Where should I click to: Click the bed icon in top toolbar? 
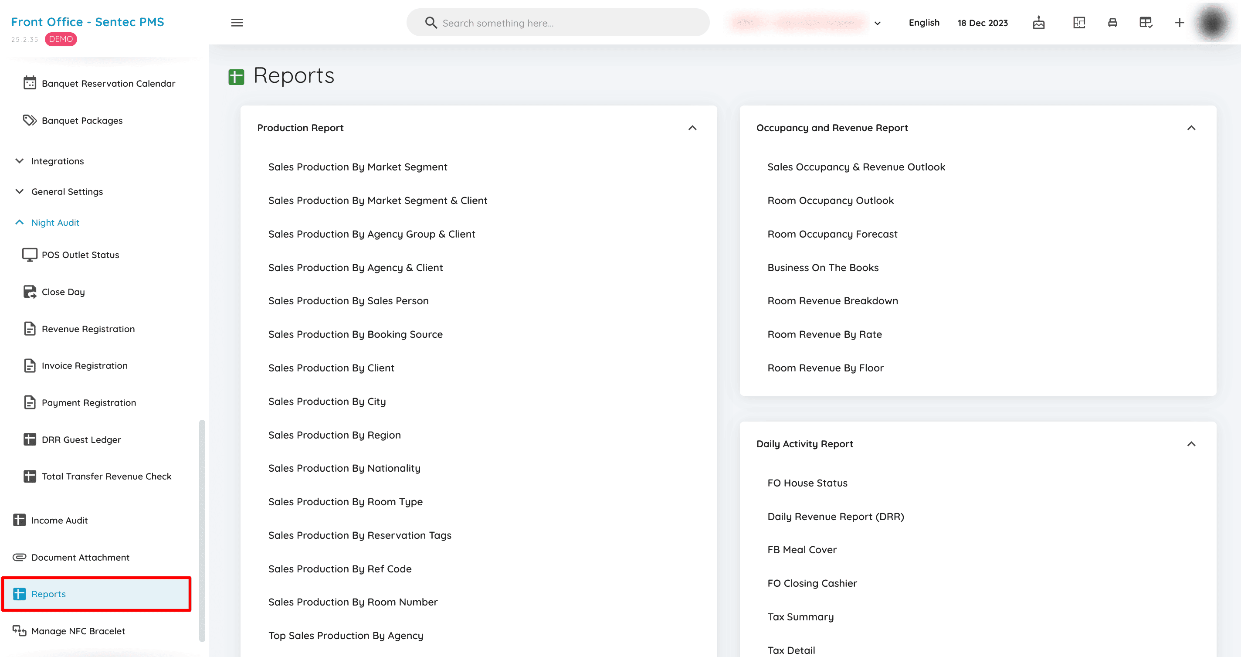(1112, 23)
